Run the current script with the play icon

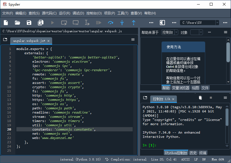coord(52,23)
